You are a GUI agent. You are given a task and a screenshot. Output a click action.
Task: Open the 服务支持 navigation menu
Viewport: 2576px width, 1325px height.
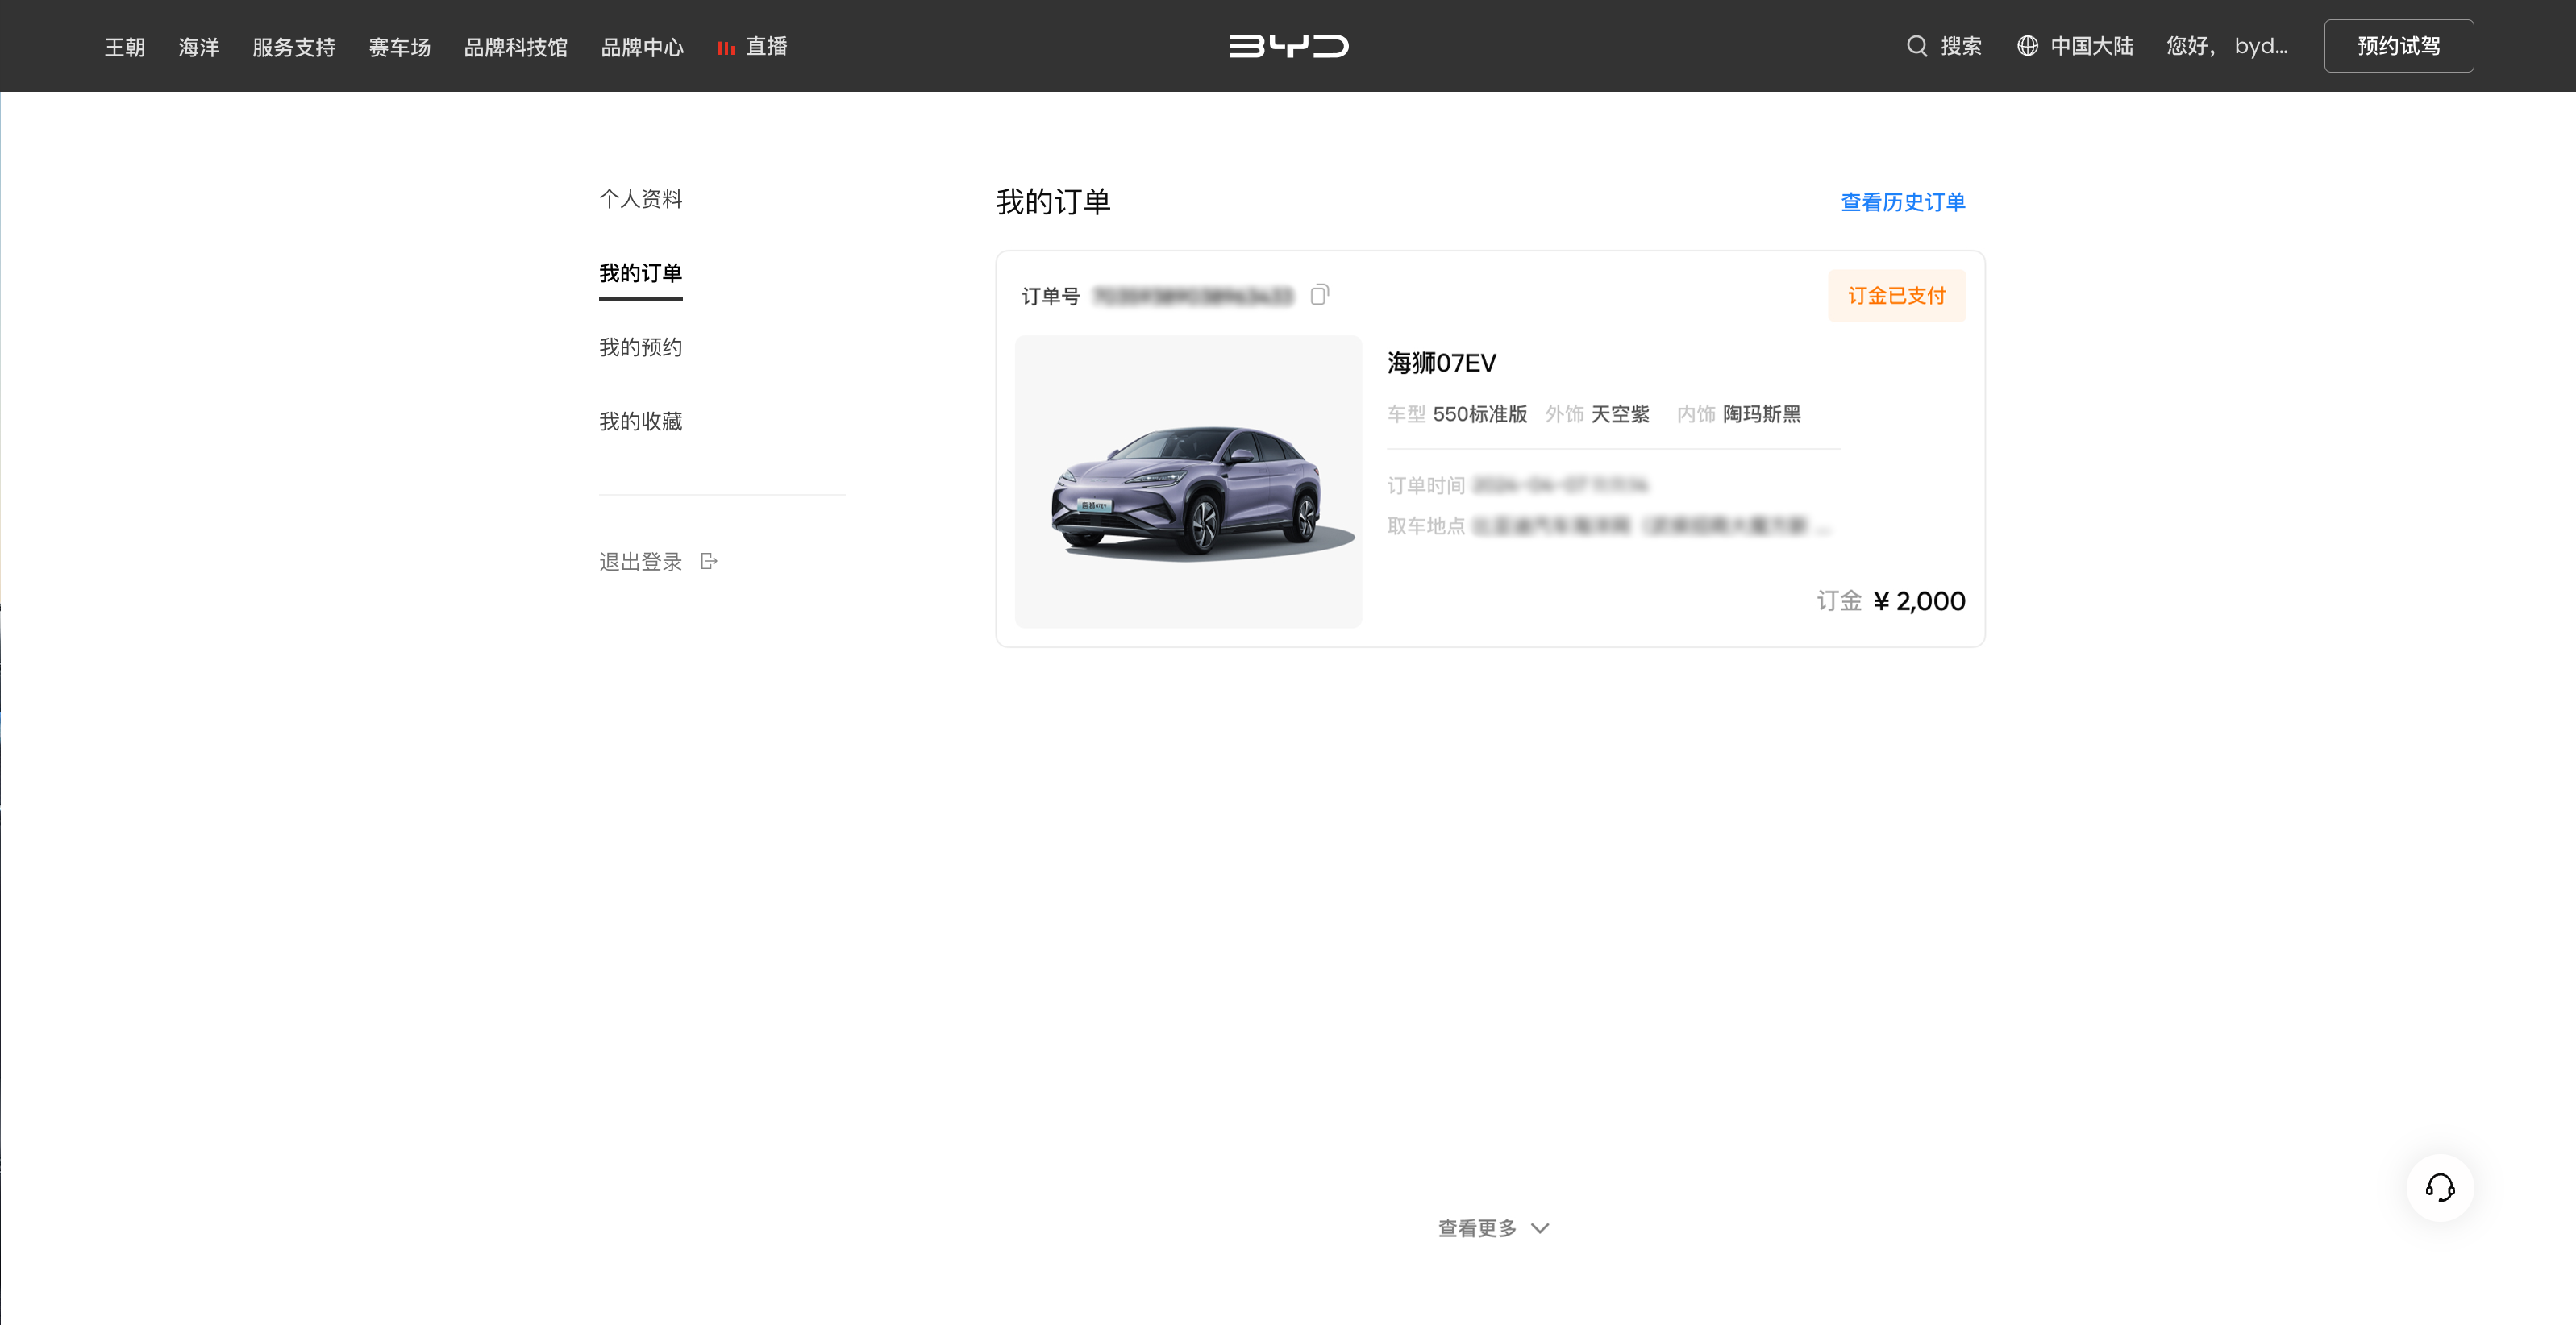[293, 46]
